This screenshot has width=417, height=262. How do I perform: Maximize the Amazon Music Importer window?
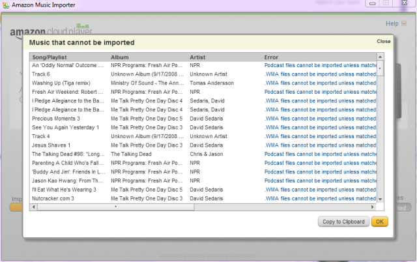point(386,3)
